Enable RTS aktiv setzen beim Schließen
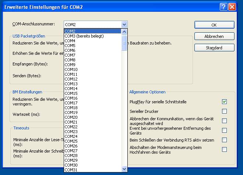 point(224,140)
